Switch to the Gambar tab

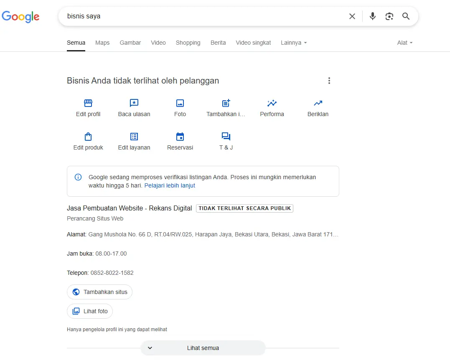click(x=130, y=43)
